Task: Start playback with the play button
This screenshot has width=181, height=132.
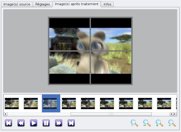Action: 33,123
